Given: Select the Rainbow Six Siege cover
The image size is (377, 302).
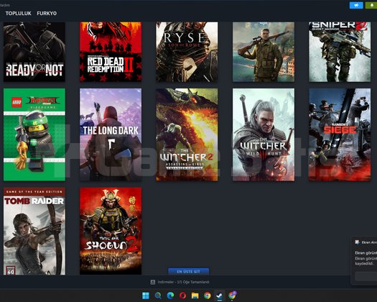Looking at the screenshot, I should pyautogui.click(x=340, y=134).
